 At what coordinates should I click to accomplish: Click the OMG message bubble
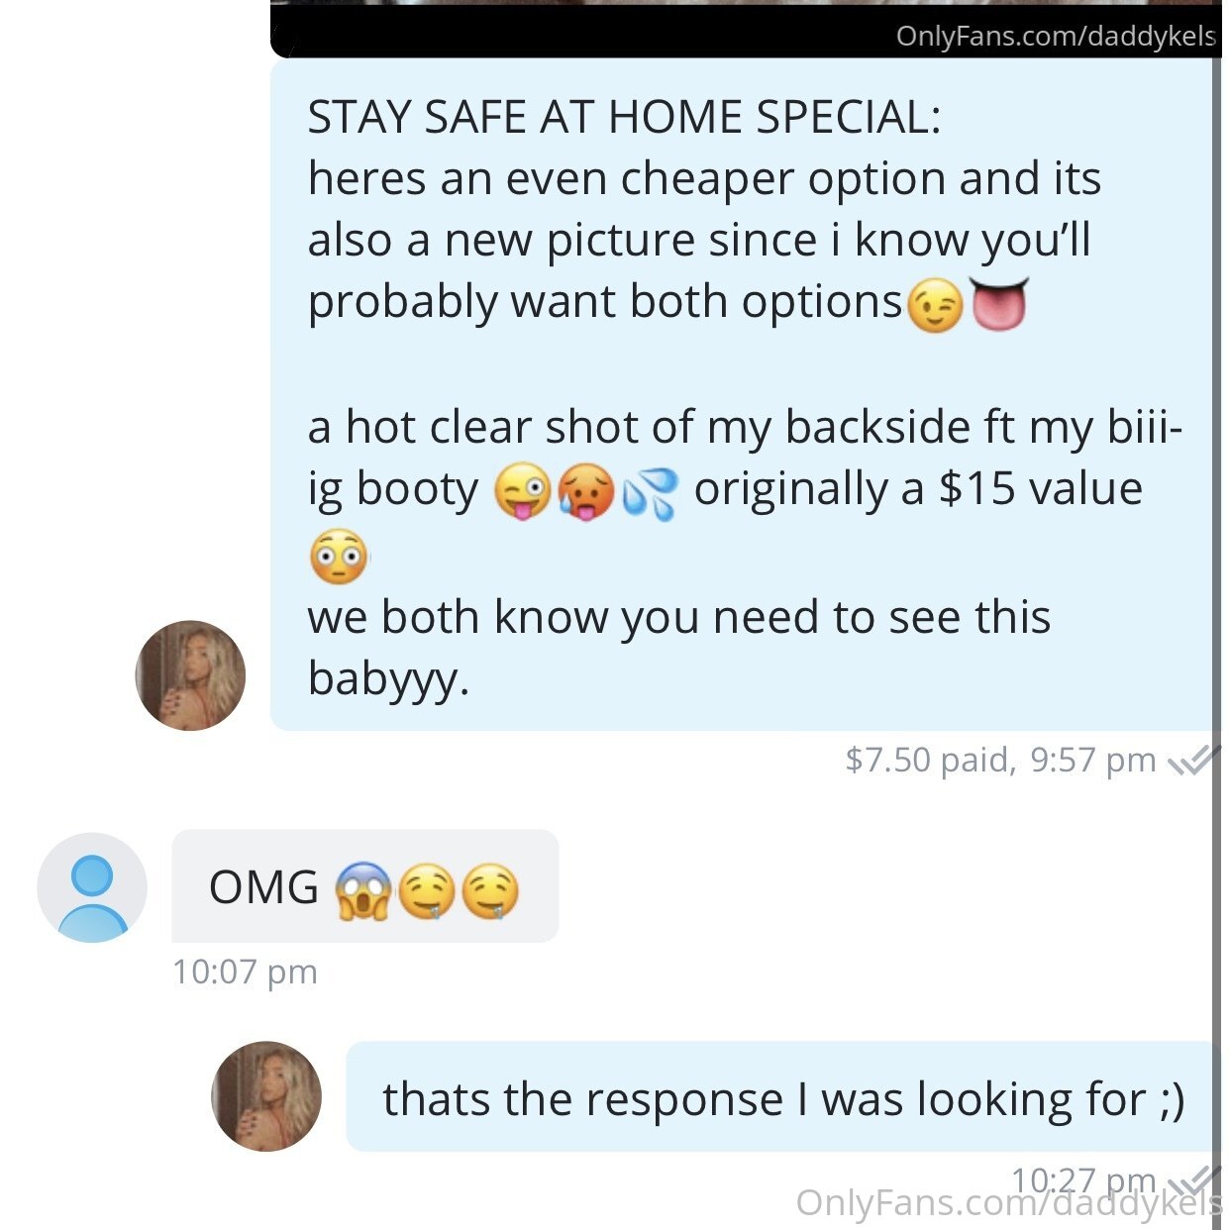point(364,886)
